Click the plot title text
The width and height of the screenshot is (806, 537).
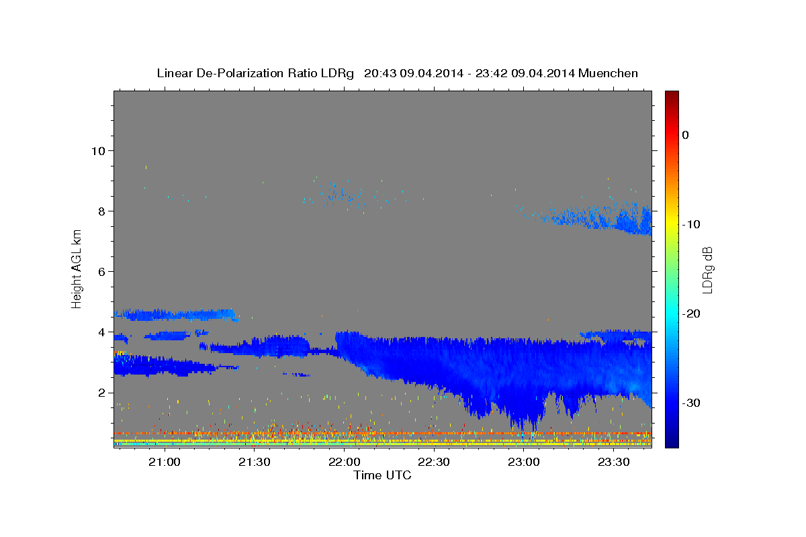pyautogui.click(x=398, y=73)
